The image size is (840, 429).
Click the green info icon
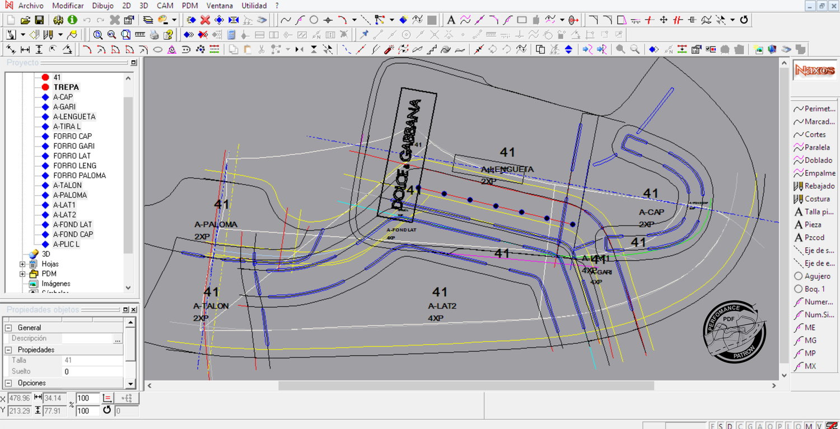72,20
